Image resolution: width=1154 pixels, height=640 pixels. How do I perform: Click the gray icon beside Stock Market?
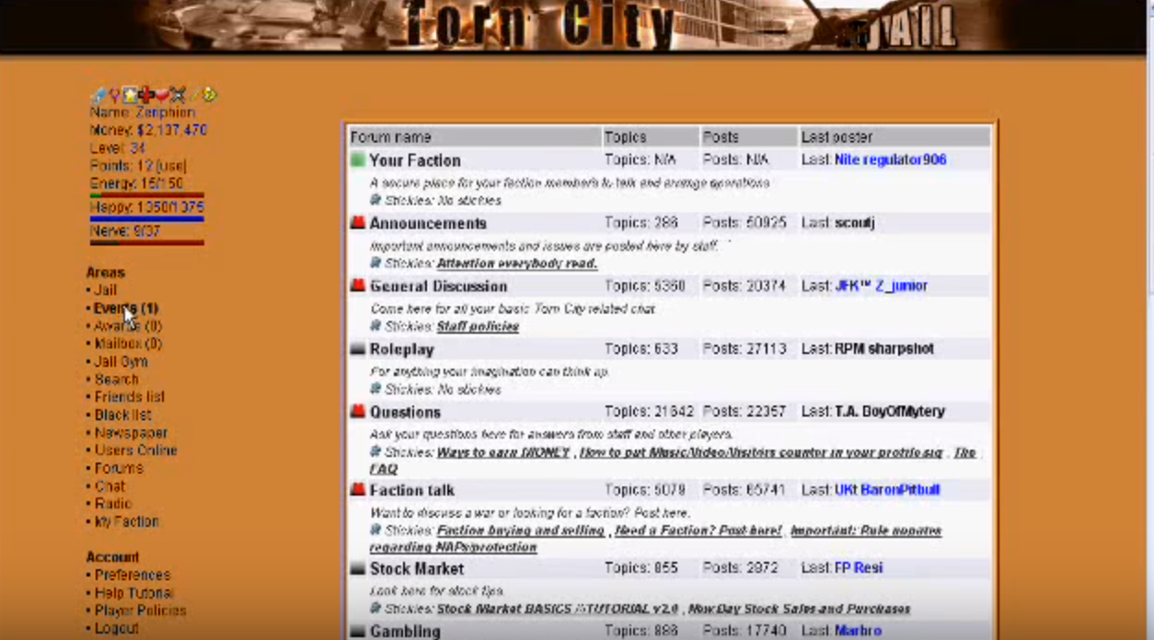(x=358, y=569)
